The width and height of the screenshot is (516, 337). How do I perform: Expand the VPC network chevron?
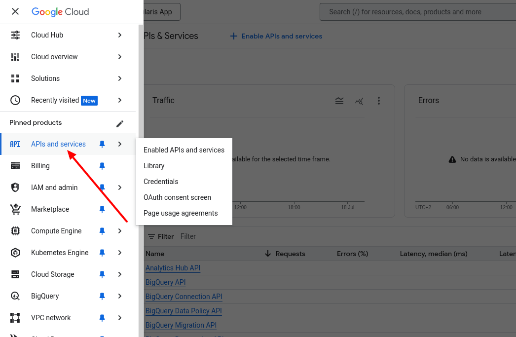tap(120, 318)
